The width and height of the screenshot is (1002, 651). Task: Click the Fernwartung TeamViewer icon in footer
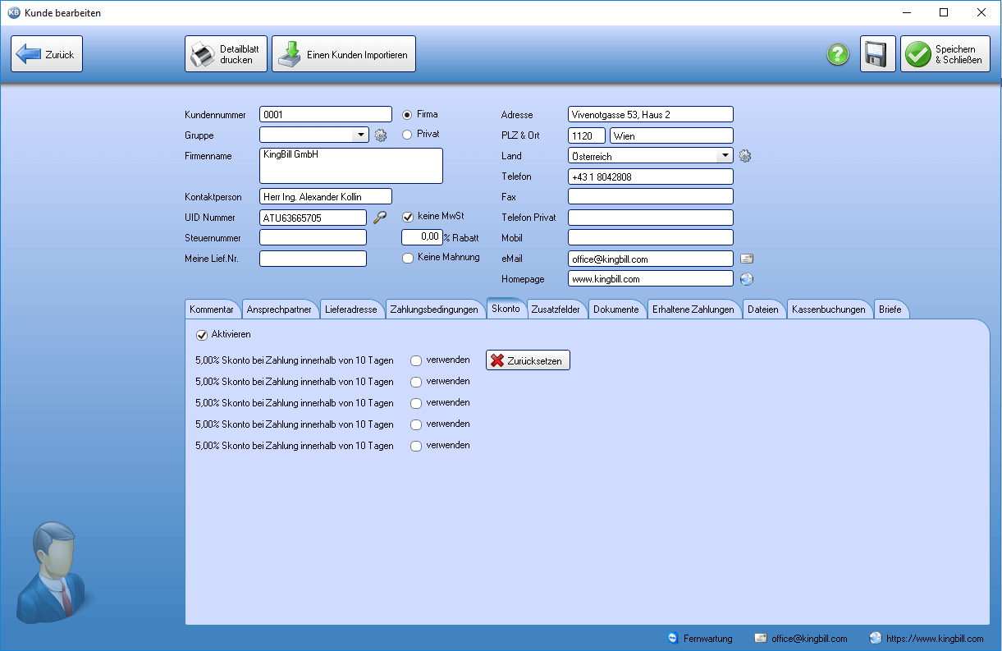point(673,638)
